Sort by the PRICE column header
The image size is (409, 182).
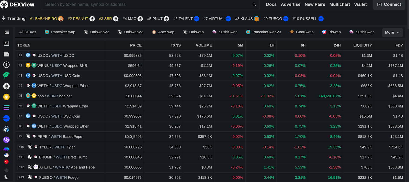[136, 45]
